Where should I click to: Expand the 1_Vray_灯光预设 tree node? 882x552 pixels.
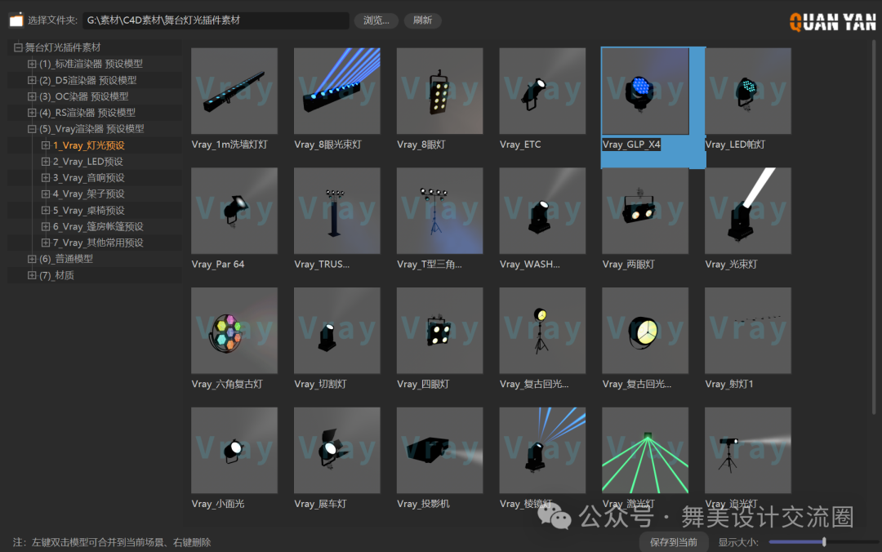pyautogui.click(x=46, y=145)
